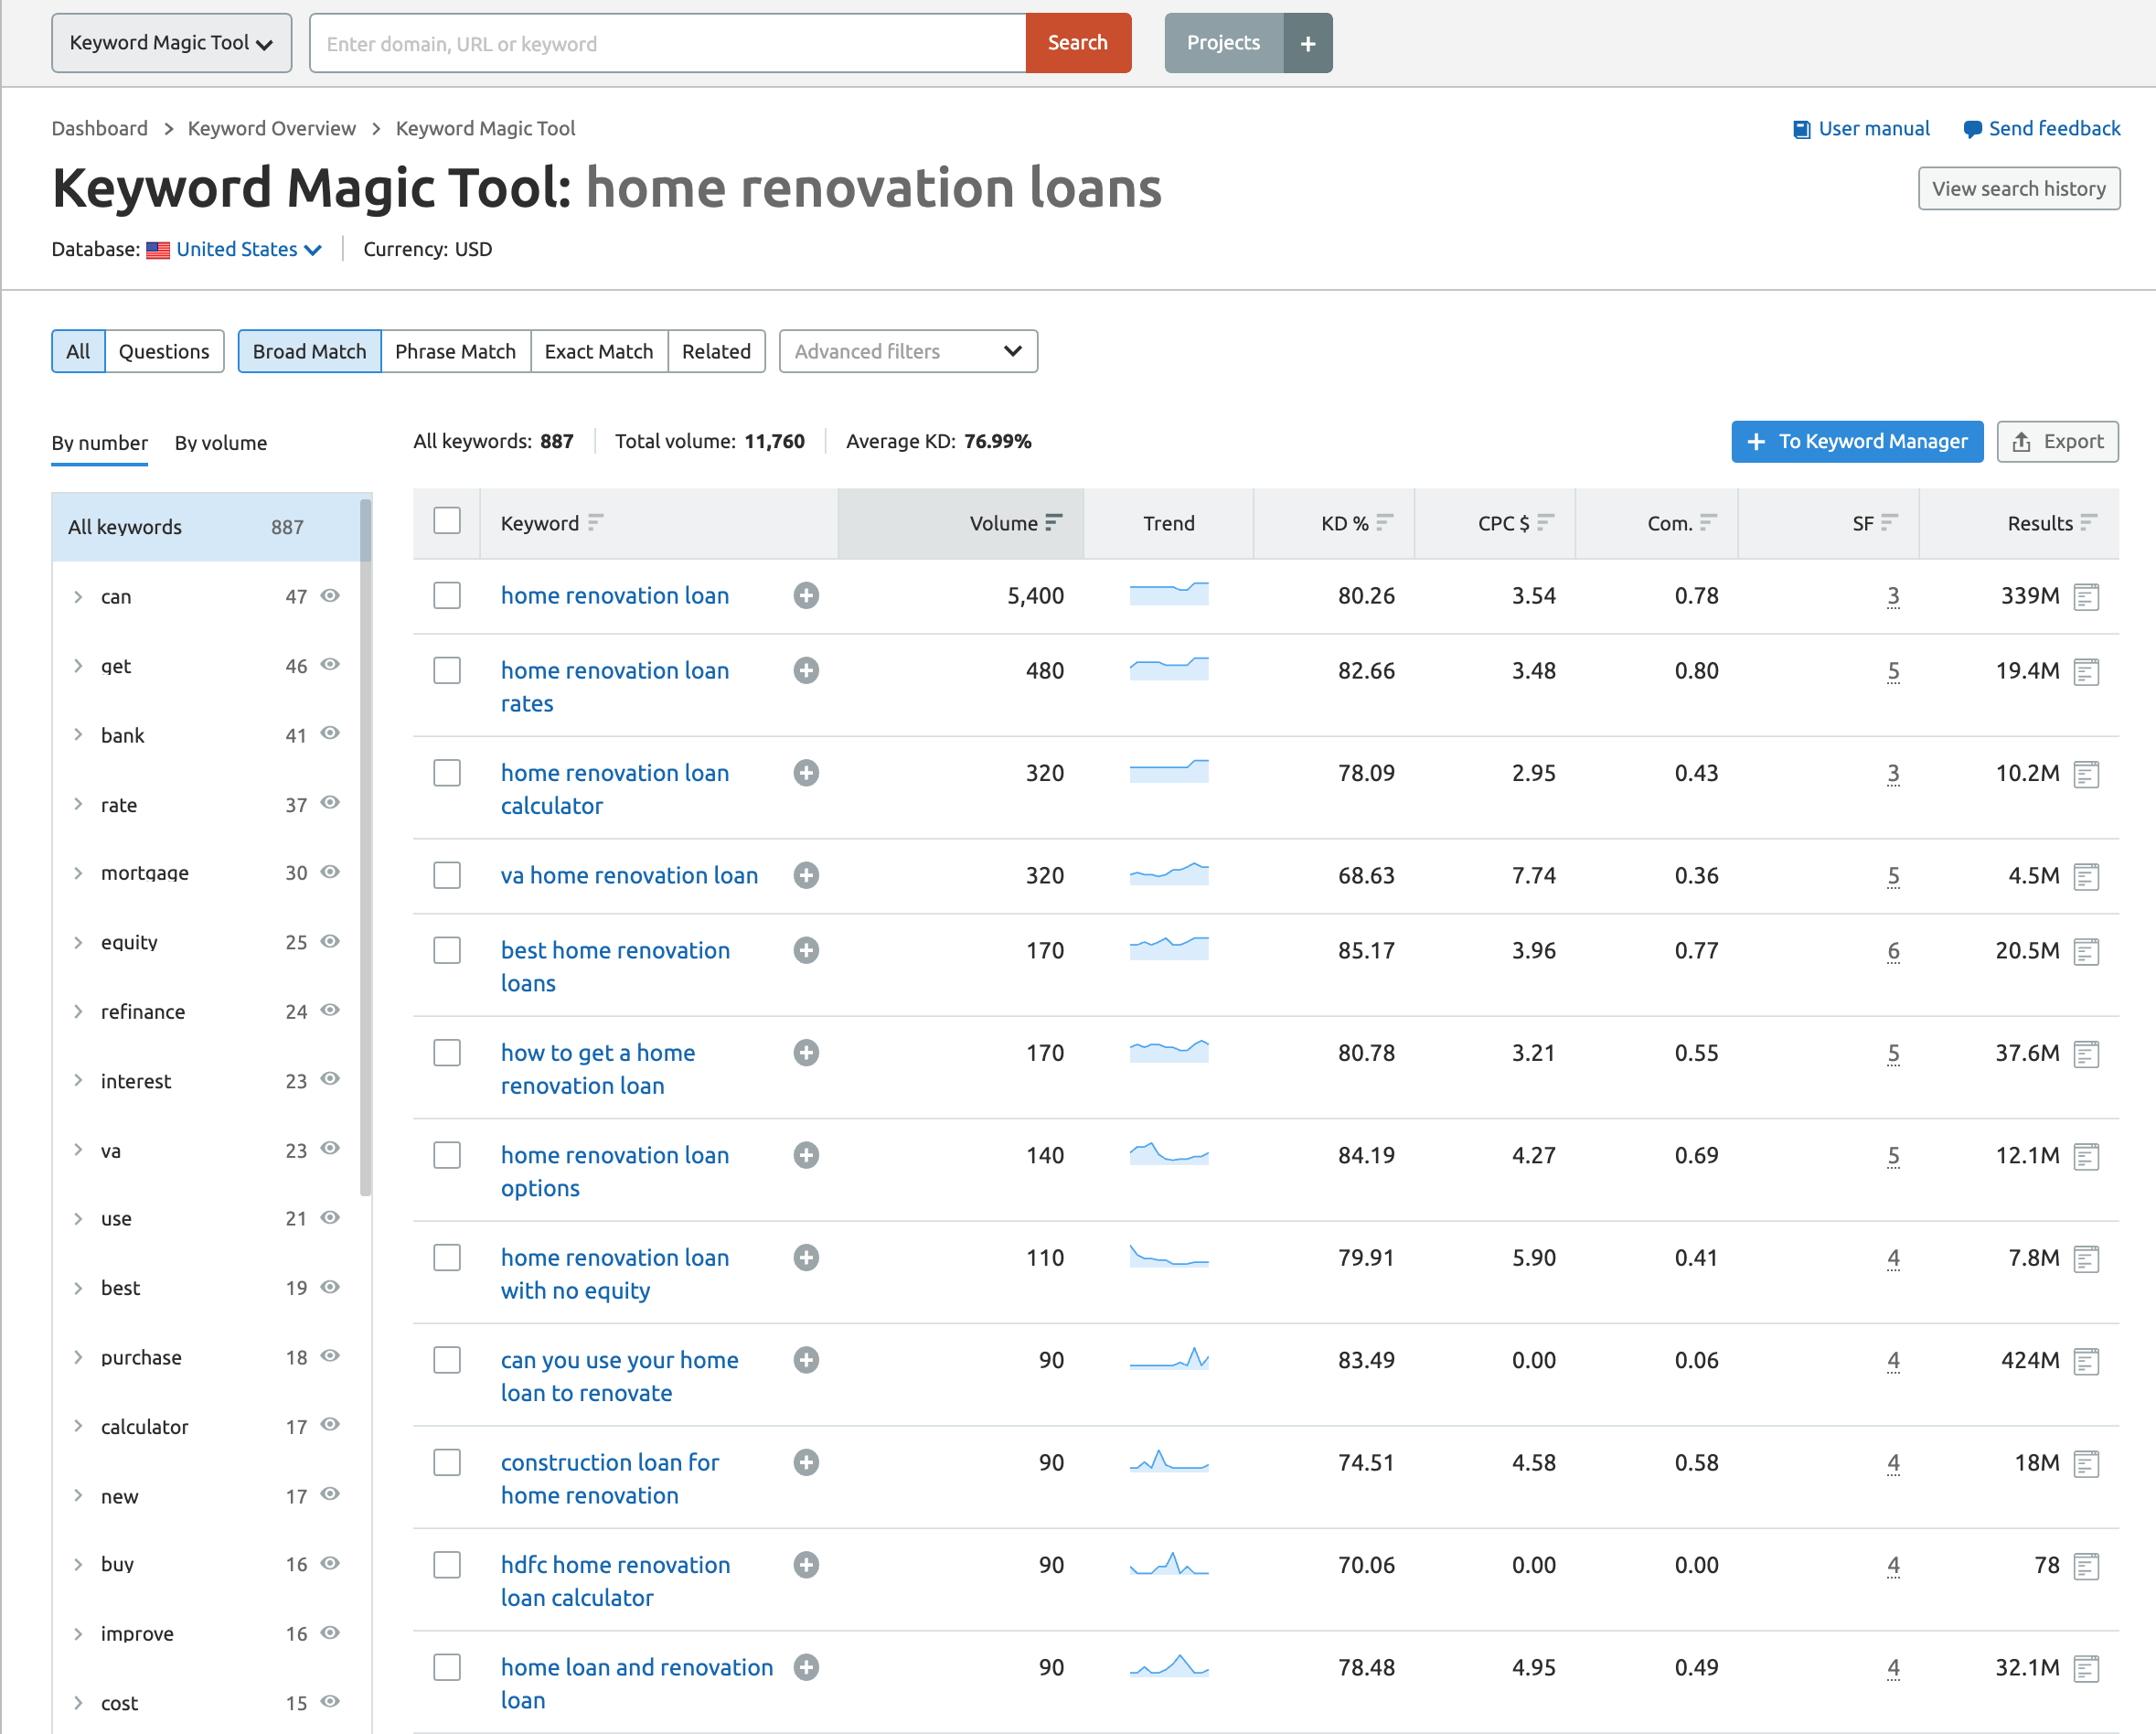The height and width of the screenshot is (1734, 2156).
Task: Toggle eye icon for the 'calculator' group
Action: [330, 1425]
